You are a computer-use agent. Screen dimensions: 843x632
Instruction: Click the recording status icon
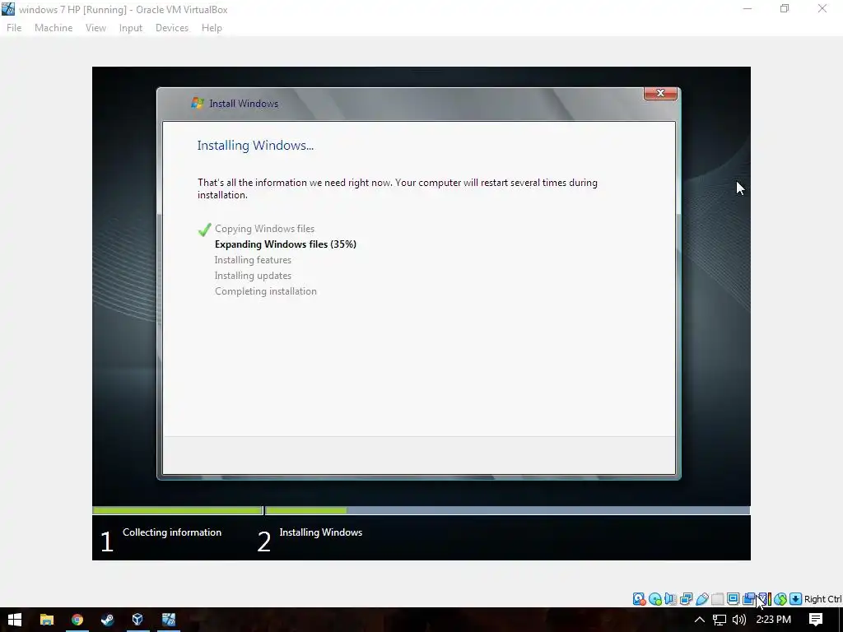point(748,599)
